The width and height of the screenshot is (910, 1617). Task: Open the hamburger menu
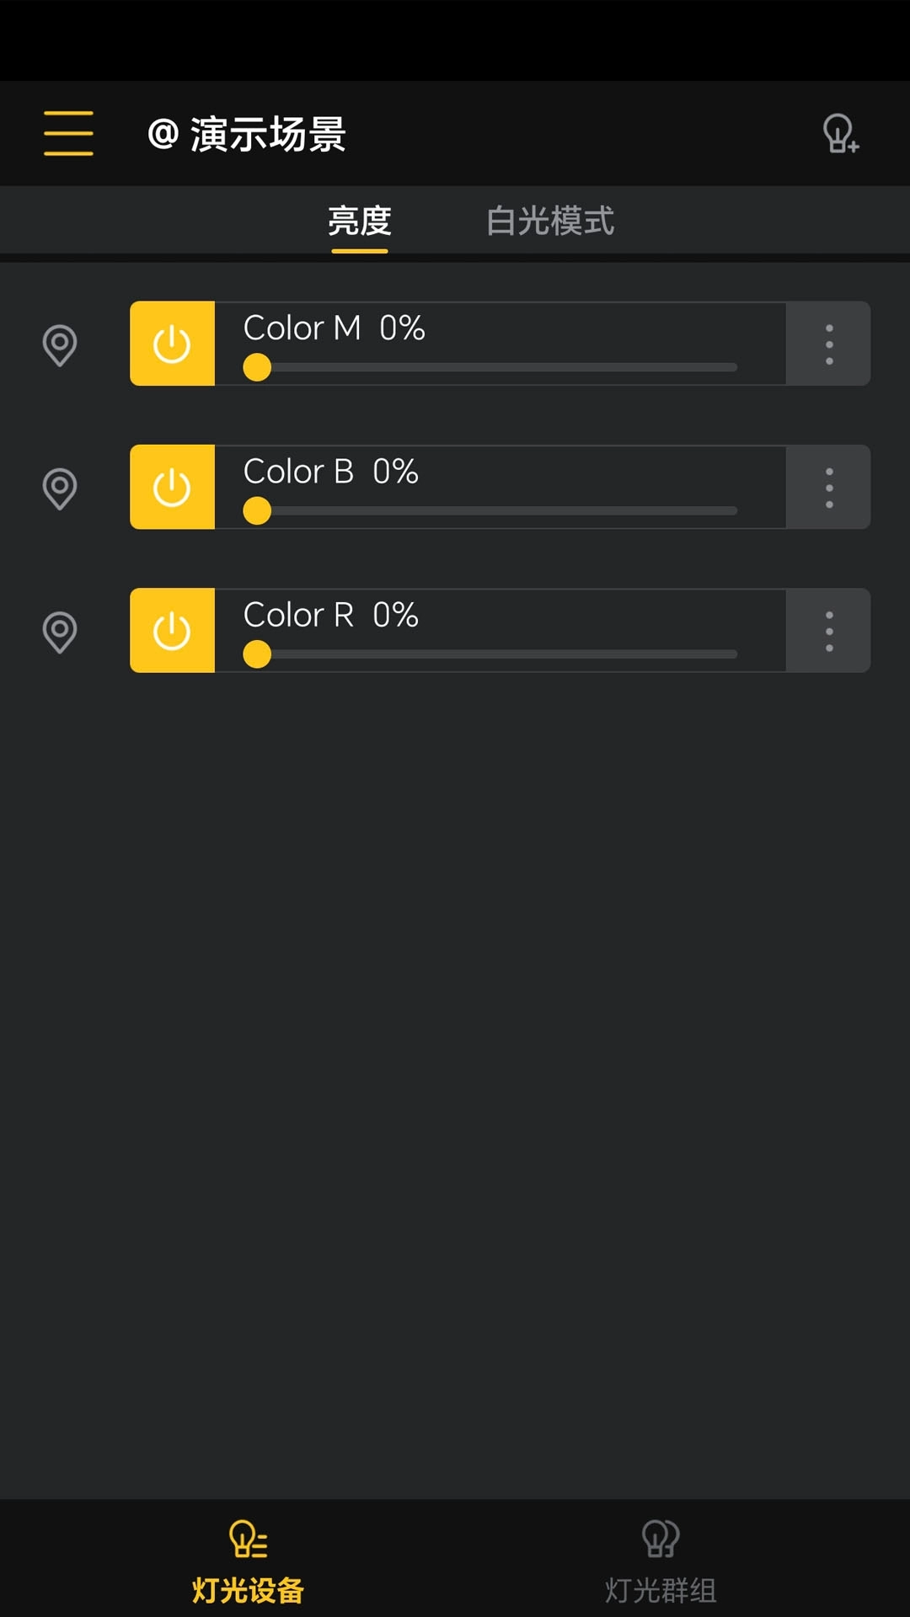(68, 133)
